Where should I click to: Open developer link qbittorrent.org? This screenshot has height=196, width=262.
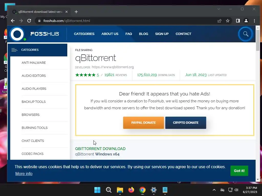113,67
